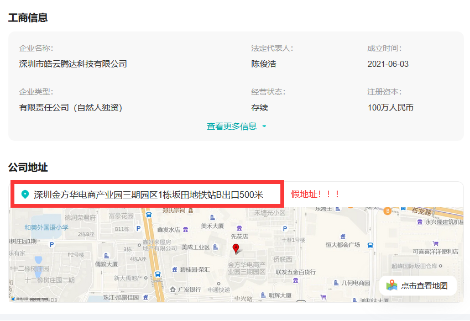Click the shopping cart icon above 可喜喜洋洋便利店
The width and height of the screenshot is (470, 321).
436,243
